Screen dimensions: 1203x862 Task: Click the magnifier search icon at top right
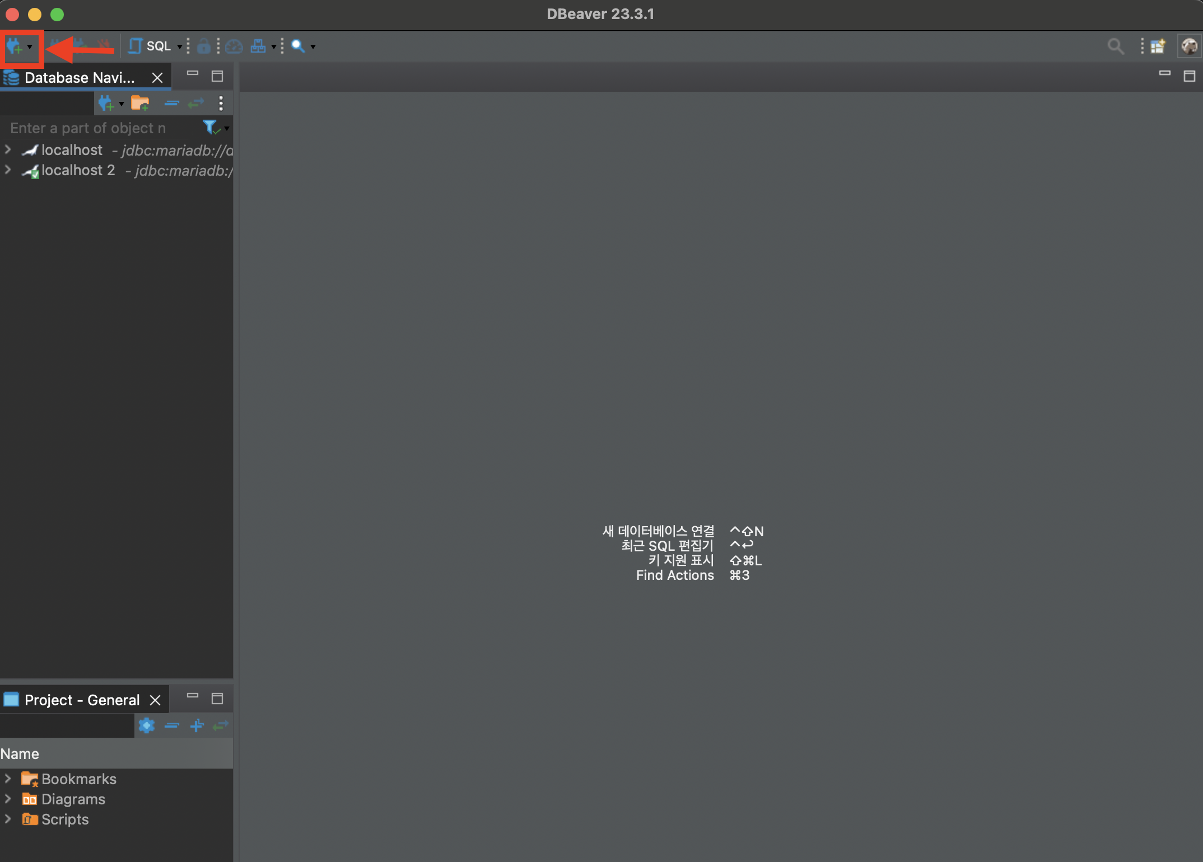(x=1115, y=46)
